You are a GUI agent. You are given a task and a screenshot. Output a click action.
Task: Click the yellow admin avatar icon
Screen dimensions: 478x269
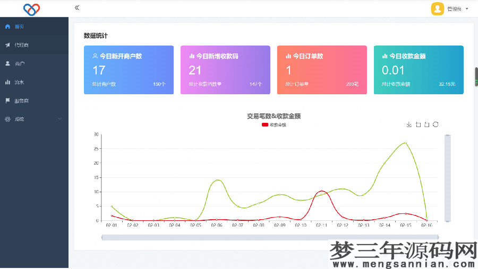tap(437, 8)
